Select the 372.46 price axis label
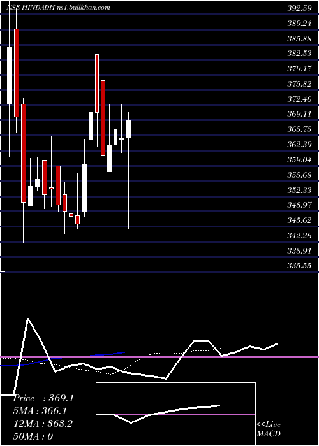The width and height of the screenshot is (319, 446). (299, 99)
